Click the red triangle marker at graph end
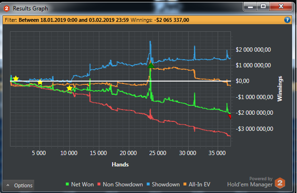The height and width of the screenshot is (193, 297). tap(230, 117)
